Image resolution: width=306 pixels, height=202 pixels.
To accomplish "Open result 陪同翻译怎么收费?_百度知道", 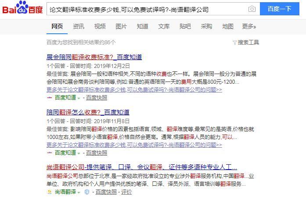I will (x=88, y=112).
